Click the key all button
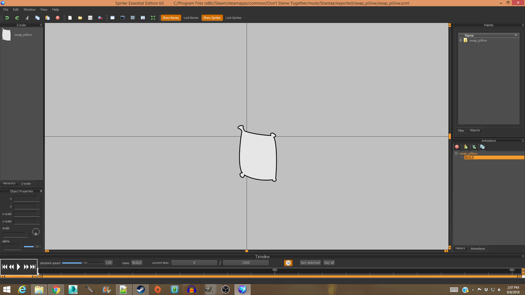Viewport: 525px width, 295px height. click(x=329, y=263)
